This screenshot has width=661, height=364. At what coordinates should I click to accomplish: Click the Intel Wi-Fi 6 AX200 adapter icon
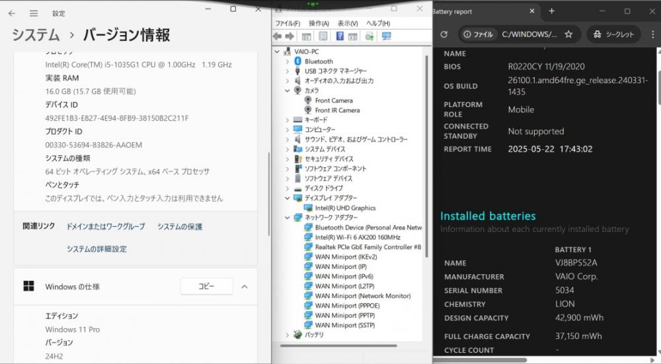coord(308,237)
